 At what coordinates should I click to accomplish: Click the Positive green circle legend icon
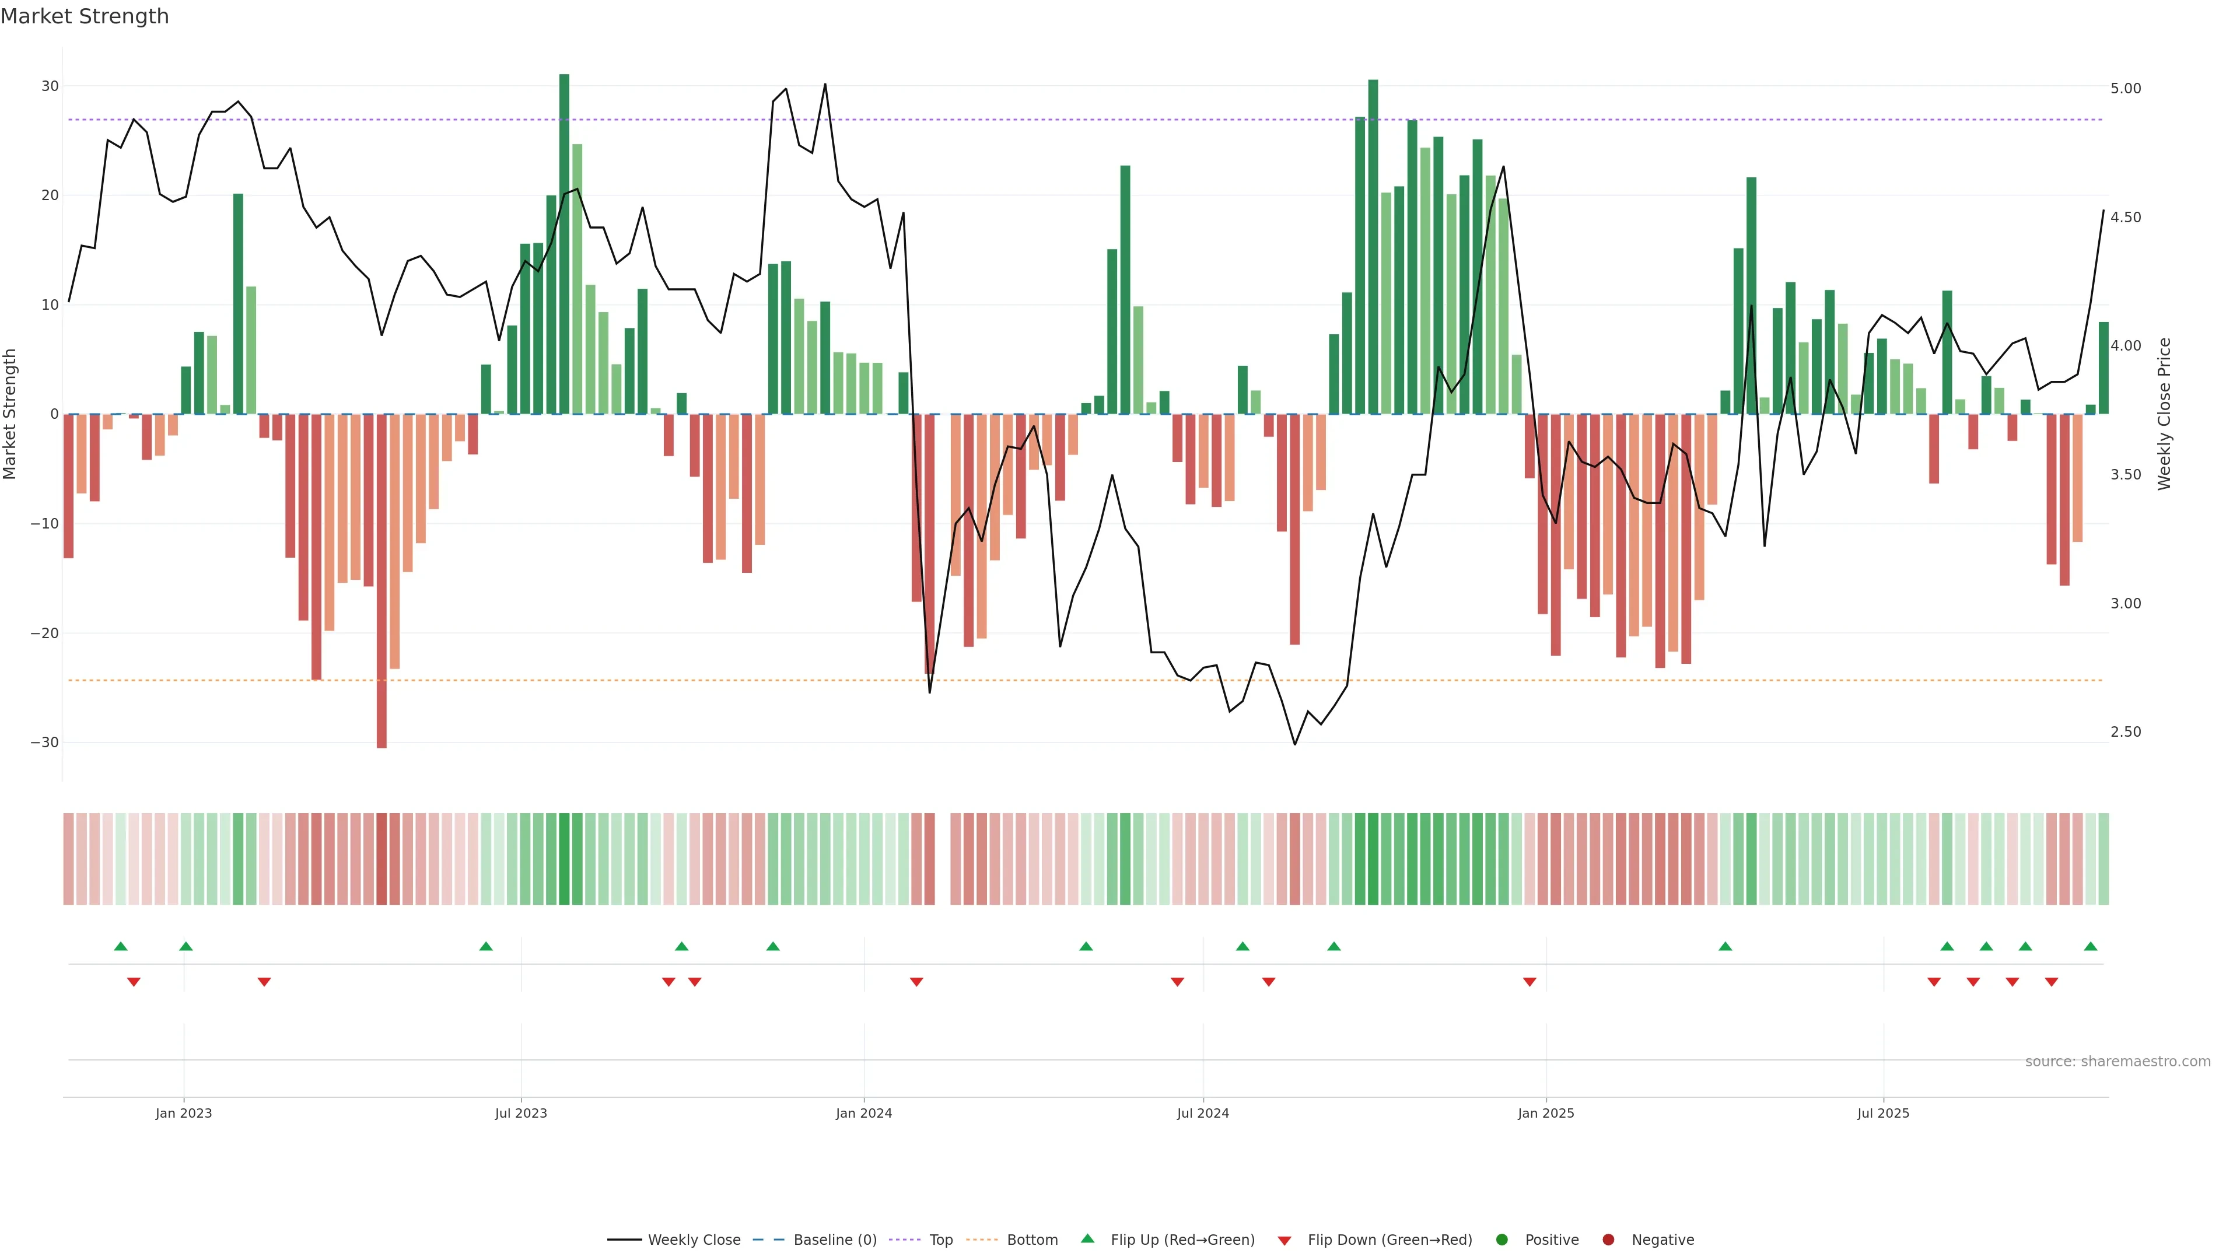coord(1501,1240)
